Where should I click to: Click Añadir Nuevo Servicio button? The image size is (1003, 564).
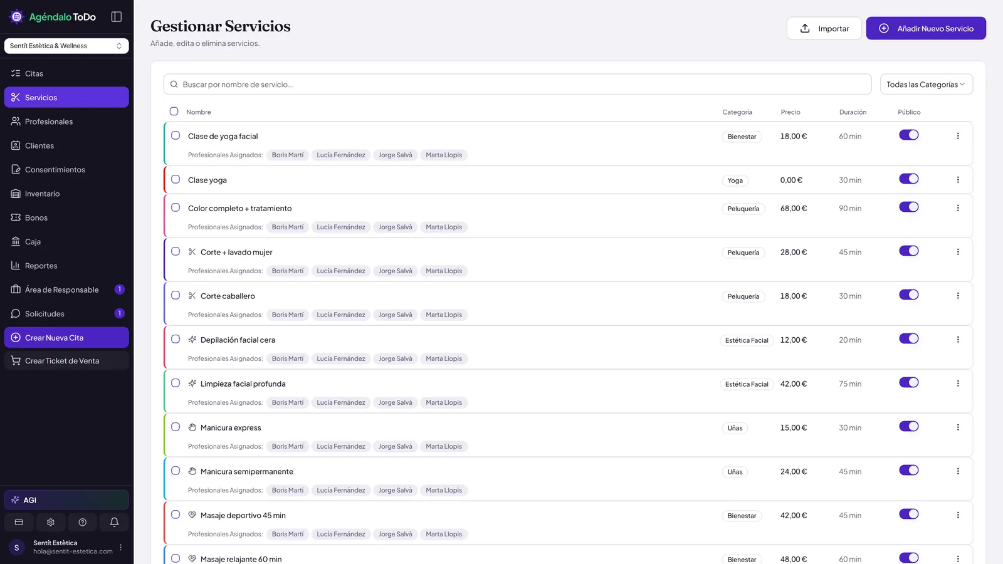926,28
